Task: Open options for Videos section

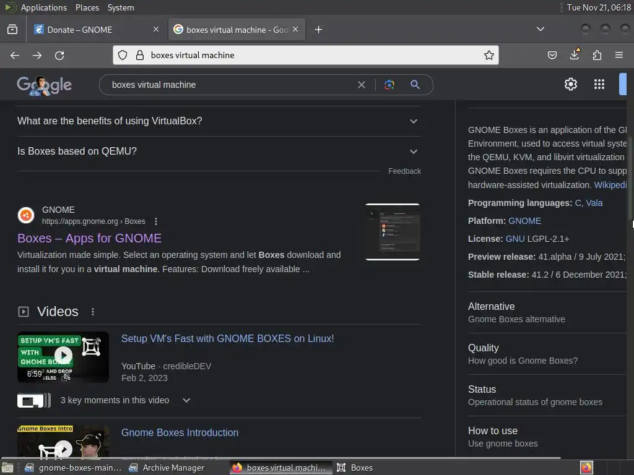Action: tap(93, 312)
